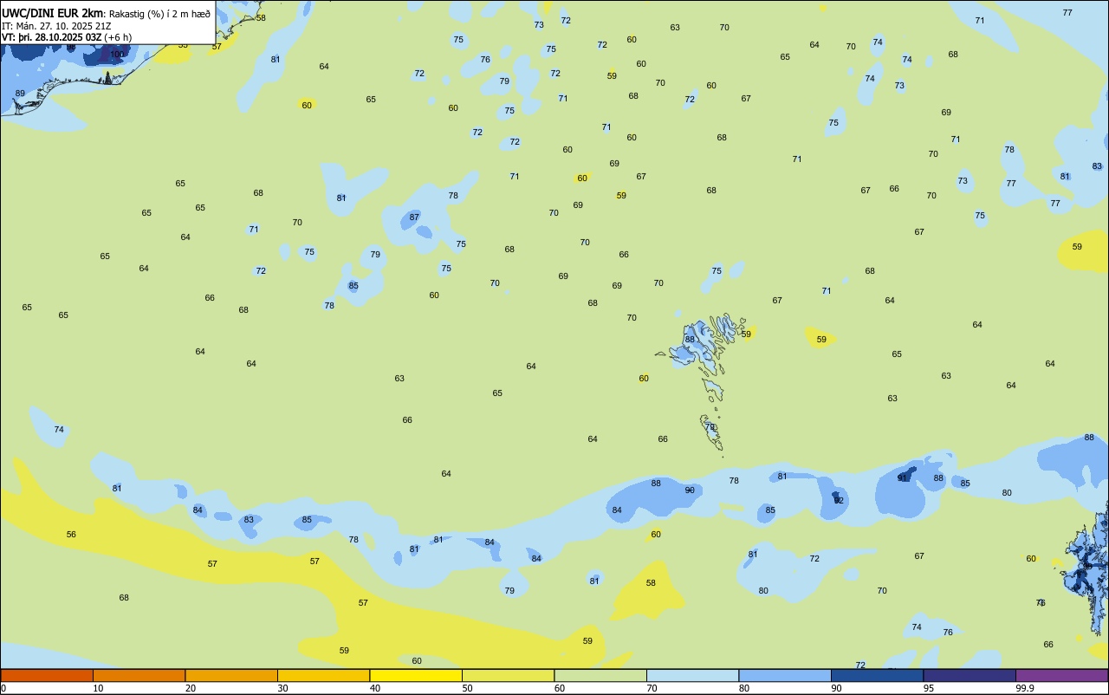Click the '20' tick label on the color scale
Image resolution: width=1109 pixels, height=695 pixels.
tap(191, 688)
